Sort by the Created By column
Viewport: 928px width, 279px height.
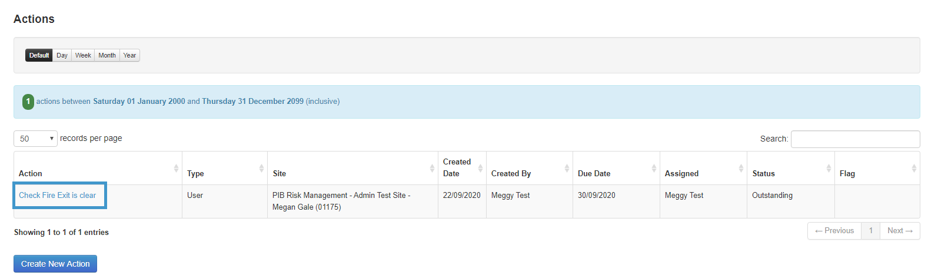tap(530, 168)
